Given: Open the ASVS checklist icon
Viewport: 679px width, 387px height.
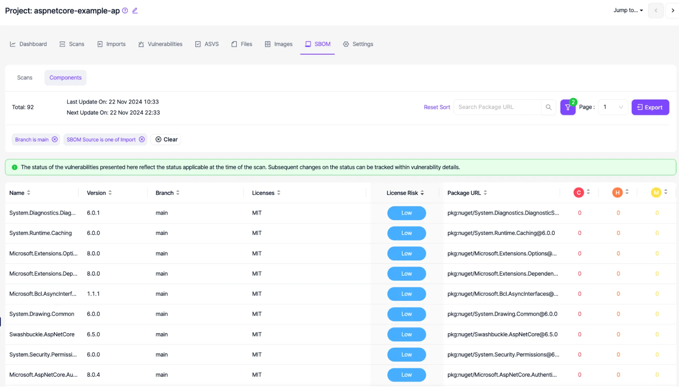Looking at the screenshot, I should click(198, 44).
